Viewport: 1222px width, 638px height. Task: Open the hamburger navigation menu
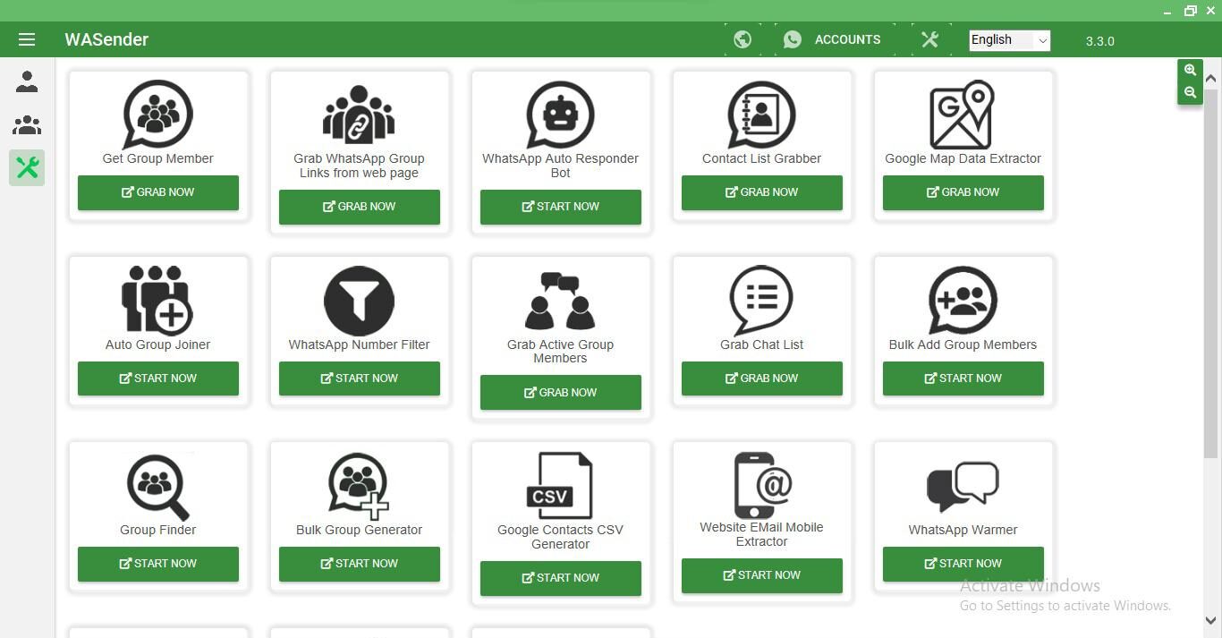tap(27, 38)
